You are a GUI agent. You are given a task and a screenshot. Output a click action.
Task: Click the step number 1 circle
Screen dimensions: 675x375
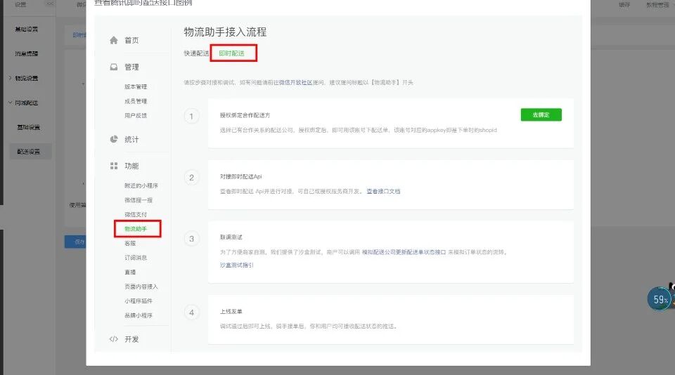coord(191,116)
